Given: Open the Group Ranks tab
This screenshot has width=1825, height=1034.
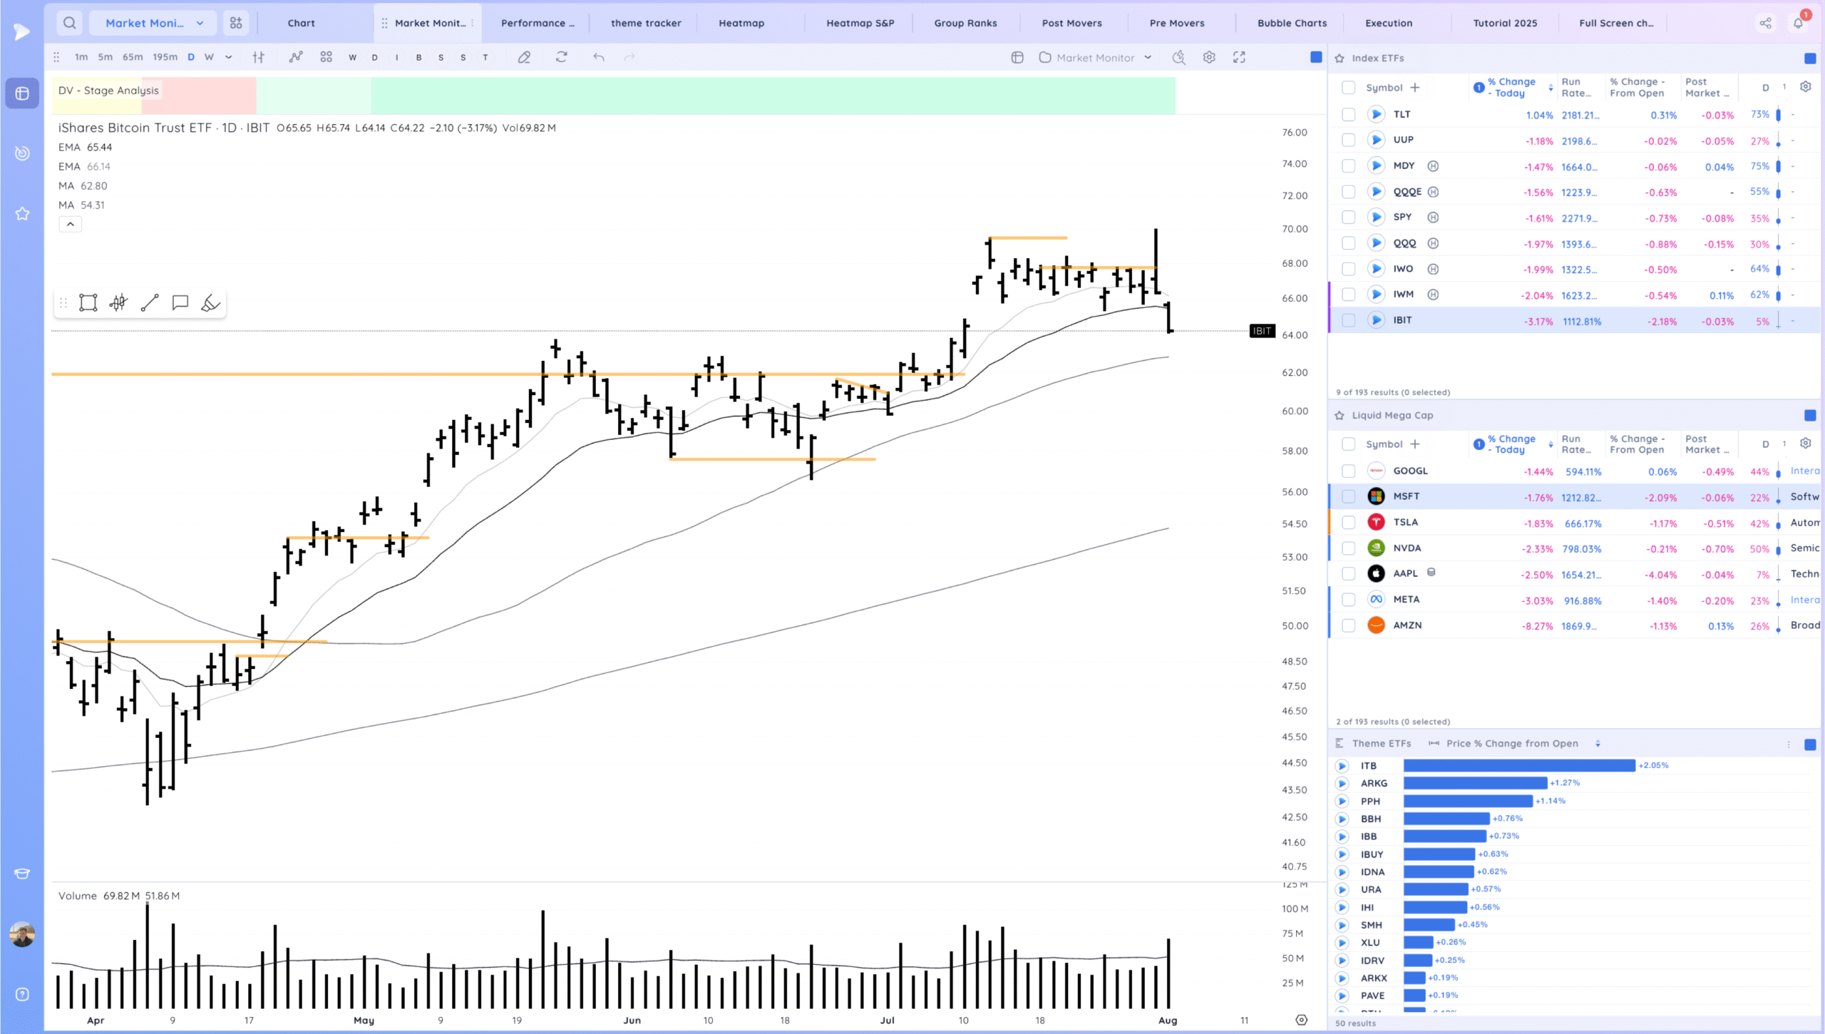Looking at the screenshot, I should [965, 23].
